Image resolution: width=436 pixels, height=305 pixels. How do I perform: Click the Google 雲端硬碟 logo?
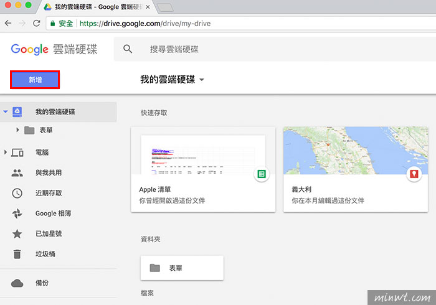coord(54,49)
